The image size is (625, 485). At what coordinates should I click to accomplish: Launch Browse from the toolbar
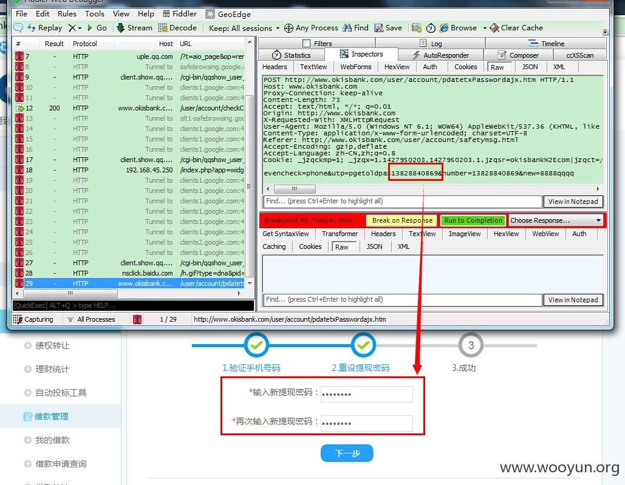(459, 28)
